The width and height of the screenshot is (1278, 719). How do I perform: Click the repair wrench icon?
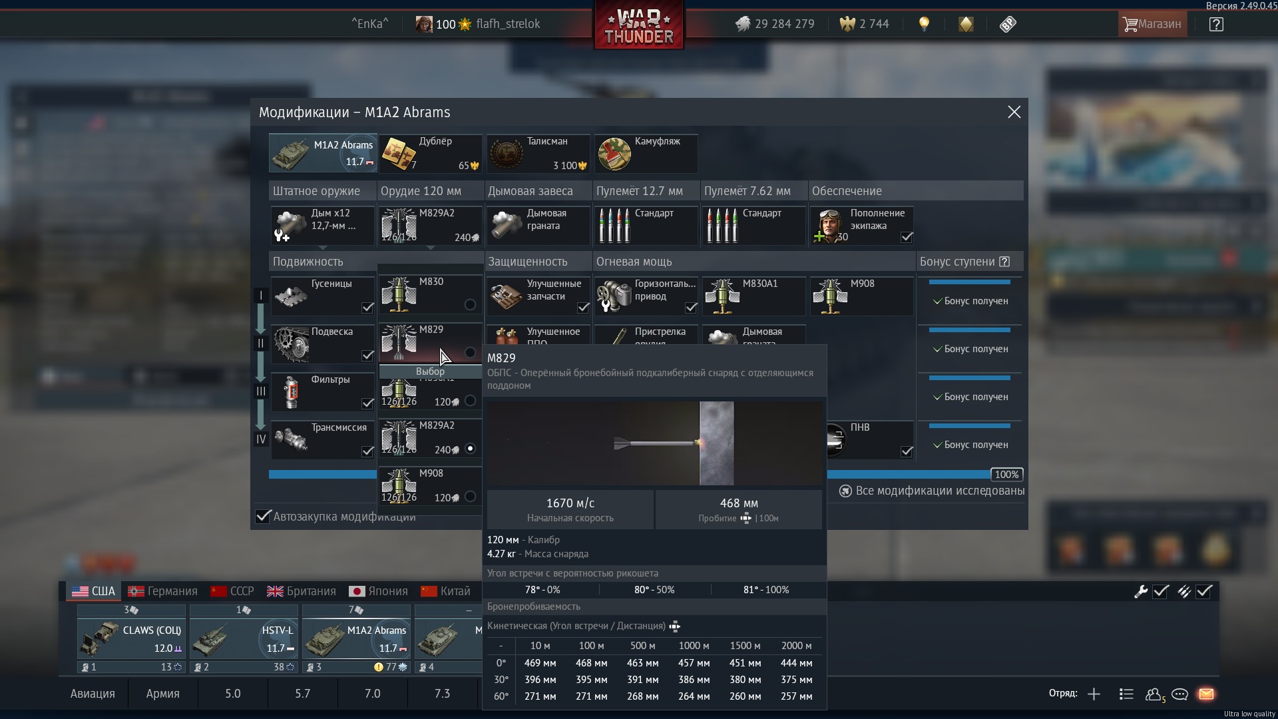click(x=1140, y=591)
